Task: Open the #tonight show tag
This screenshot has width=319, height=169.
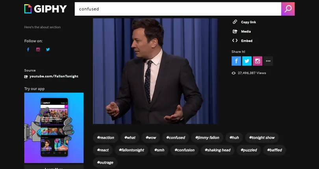Action: (262, 138)
